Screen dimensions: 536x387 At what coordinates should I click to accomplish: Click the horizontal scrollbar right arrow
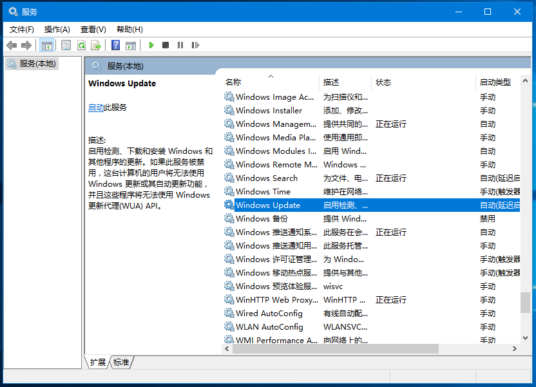(x=515, y=349)
